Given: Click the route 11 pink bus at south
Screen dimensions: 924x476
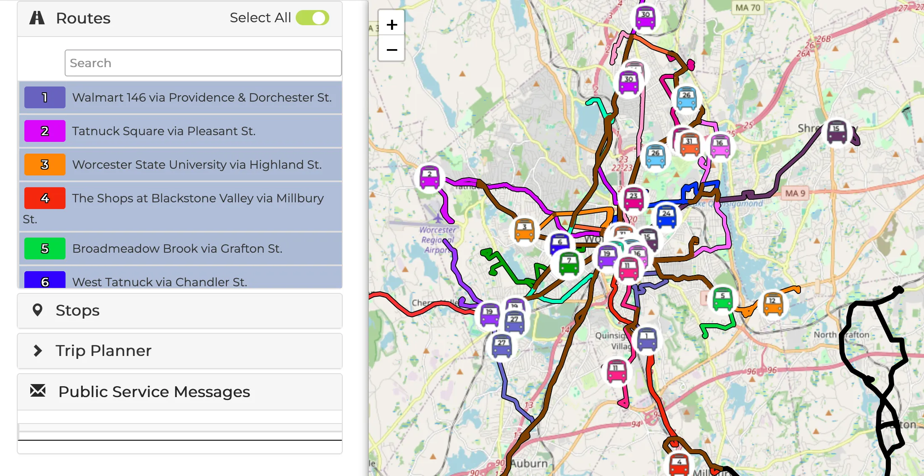Looking at the screenshot, I should click(x=617, y=371).
